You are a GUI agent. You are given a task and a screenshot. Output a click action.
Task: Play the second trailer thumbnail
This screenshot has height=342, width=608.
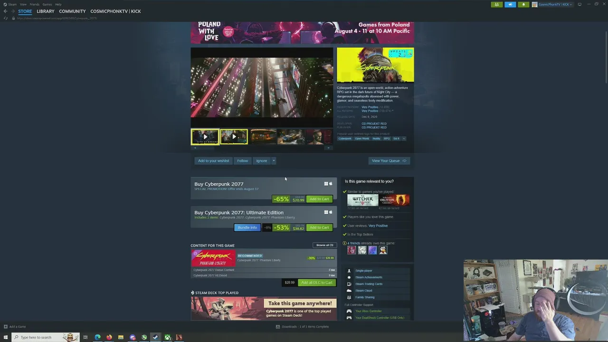234,137
